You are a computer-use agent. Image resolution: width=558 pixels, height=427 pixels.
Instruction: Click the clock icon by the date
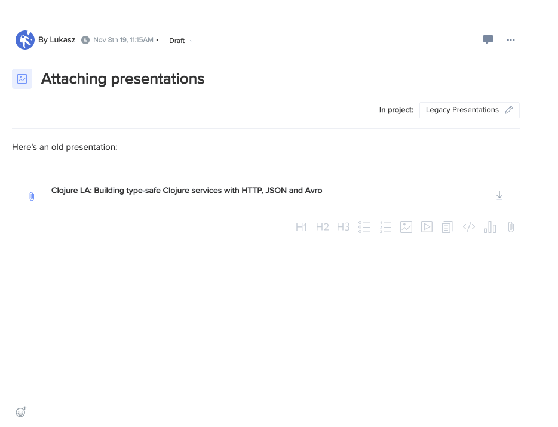click(x=85, y=40)
